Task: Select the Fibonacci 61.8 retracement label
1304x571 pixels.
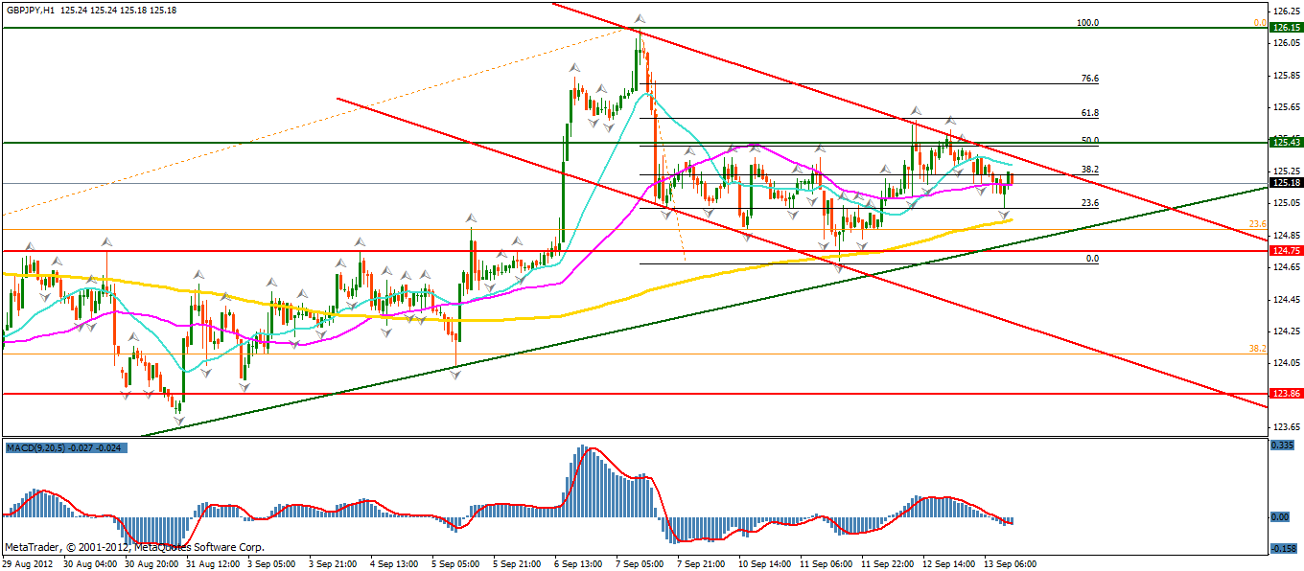Action: pos(1089,112)
